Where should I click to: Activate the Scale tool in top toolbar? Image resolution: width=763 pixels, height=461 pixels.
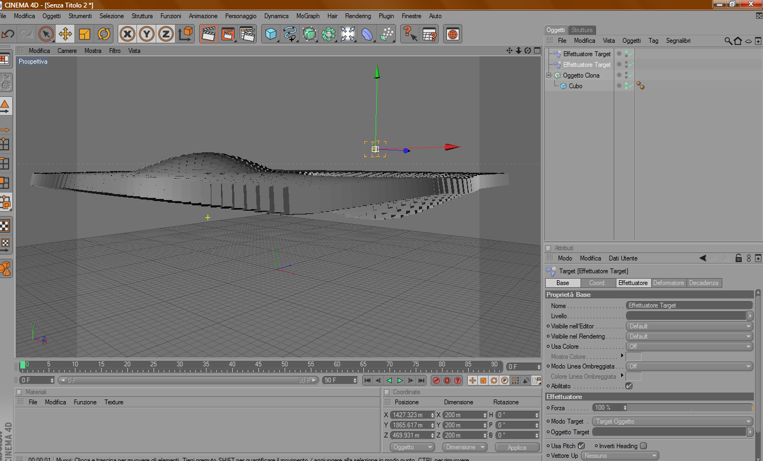pyautogui.click(x=85, y=34)
